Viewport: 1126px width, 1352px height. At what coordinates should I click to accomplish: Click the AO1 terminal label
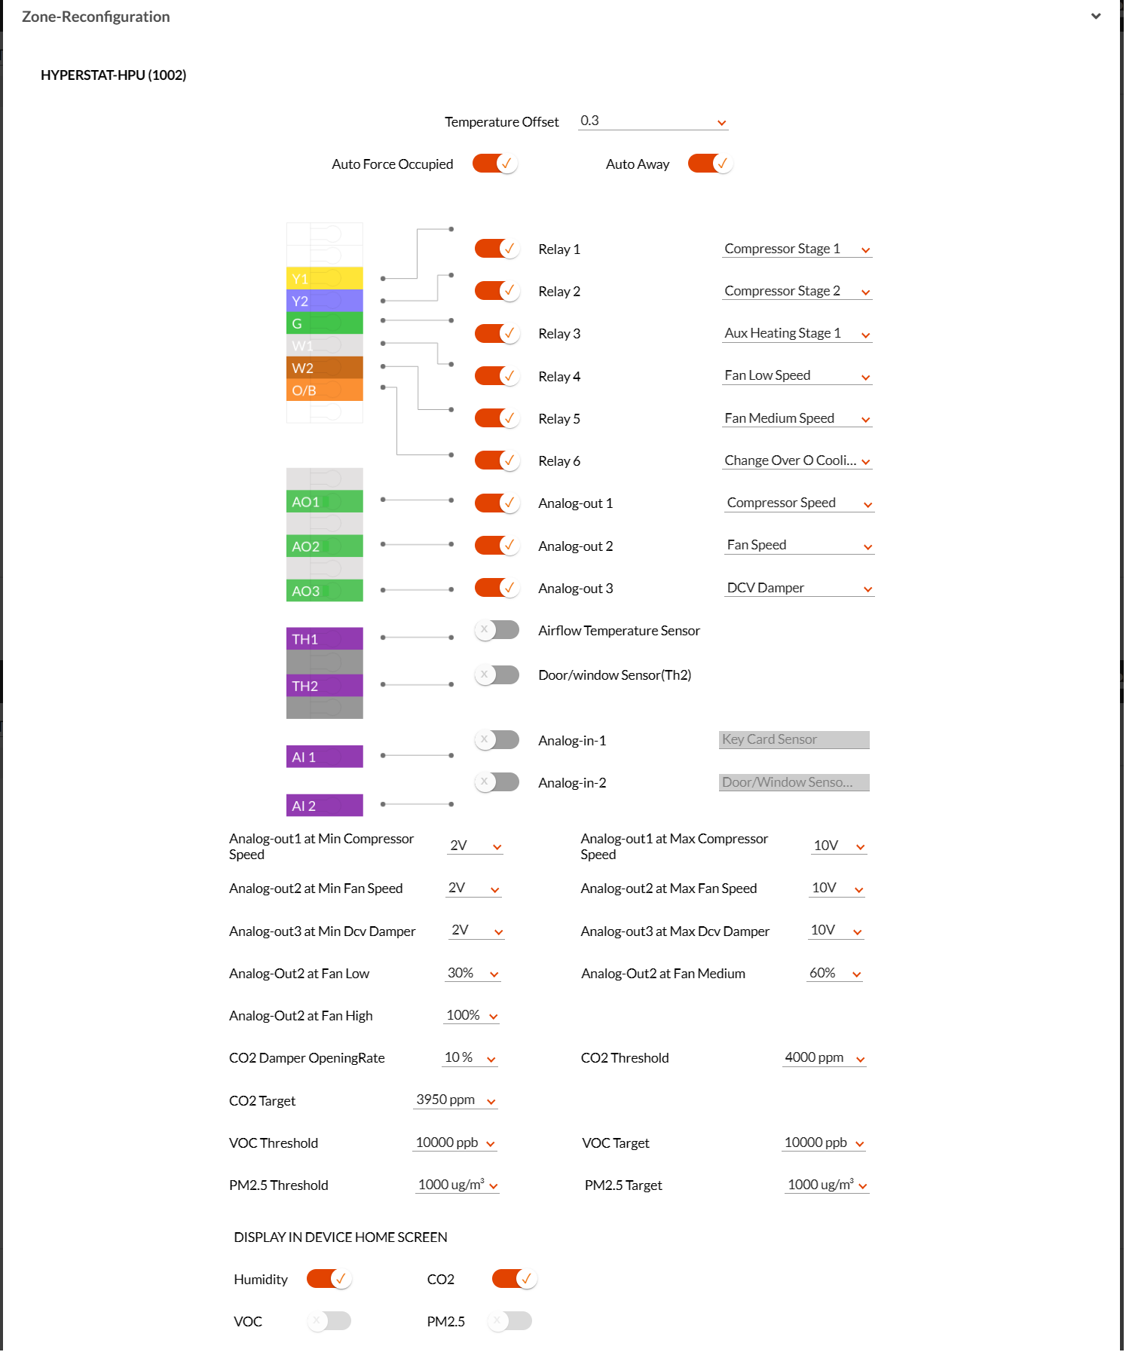pyautogui.click(x=325, y=502)
